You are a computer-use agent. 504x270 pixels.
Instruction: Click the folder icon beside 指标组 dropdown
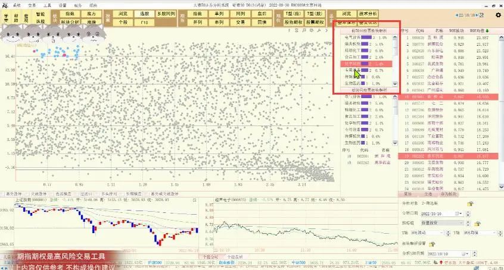tap(477, 223)
